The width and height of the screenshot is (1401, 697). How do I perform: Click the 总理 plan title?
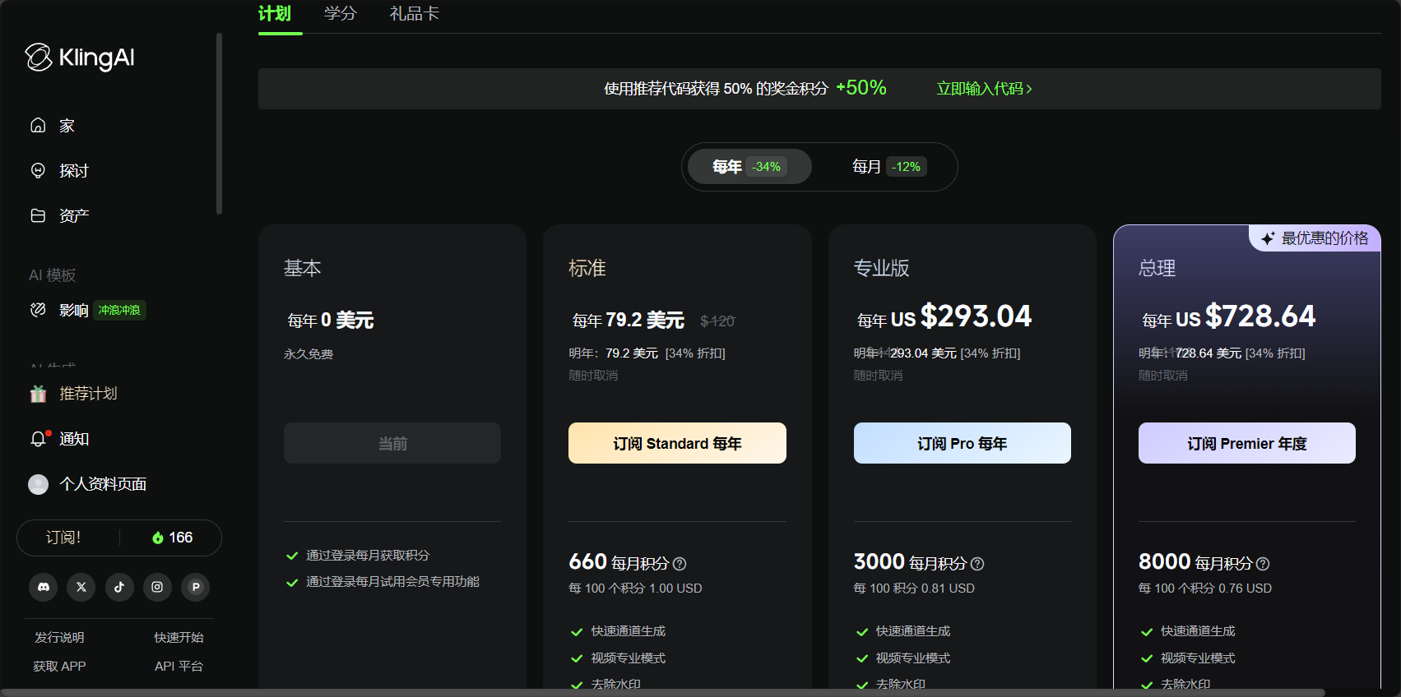(x=1157, y=268)
